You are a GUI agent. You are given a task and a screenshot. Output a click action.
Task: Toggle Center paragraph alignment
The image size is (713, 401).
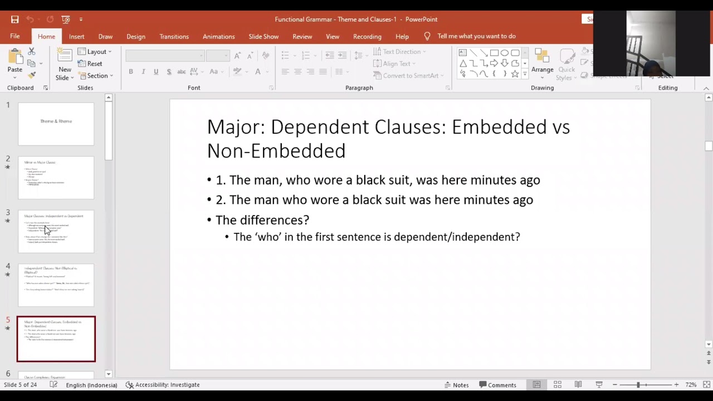(297, 72)
